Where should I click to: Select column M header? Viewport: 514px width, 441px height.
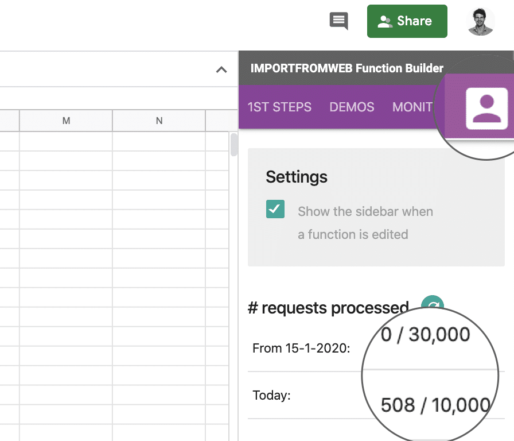pos(66,121)
